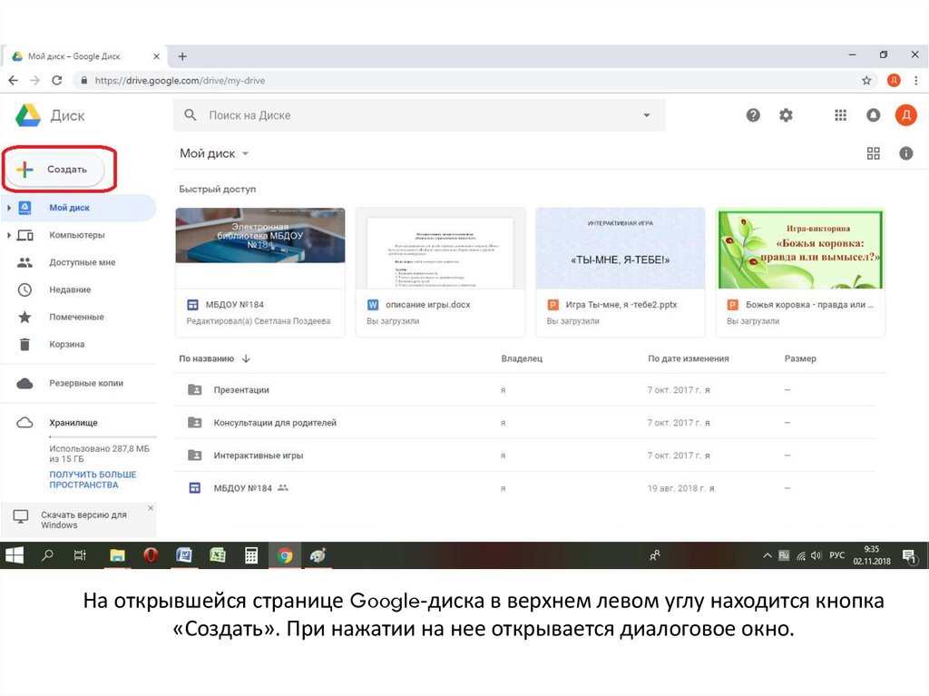This screenshot has width=929, height=696.
Task: Open the Мой диск dropdown menu
Action: pos(214,153)
